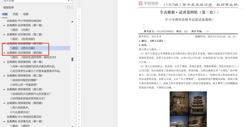The image size is (245, 127).
Task: Collapse 全真模拟·试讲第四轮（第二套） heading
Action: click(x=4, y=35)
